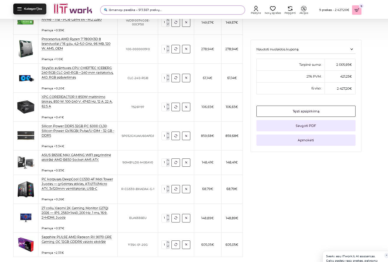Go to the ITwork logo homepage
The width and height of the screenshot is (388, 262).
pos(73,9)
